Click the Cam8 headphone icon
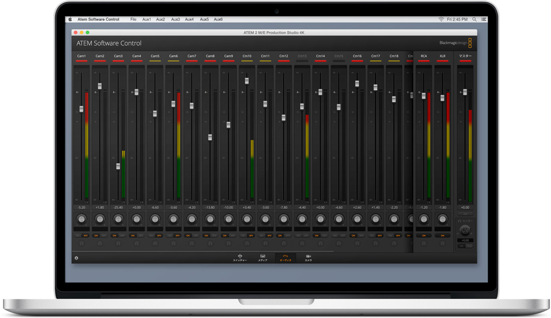 click(210, 243)
